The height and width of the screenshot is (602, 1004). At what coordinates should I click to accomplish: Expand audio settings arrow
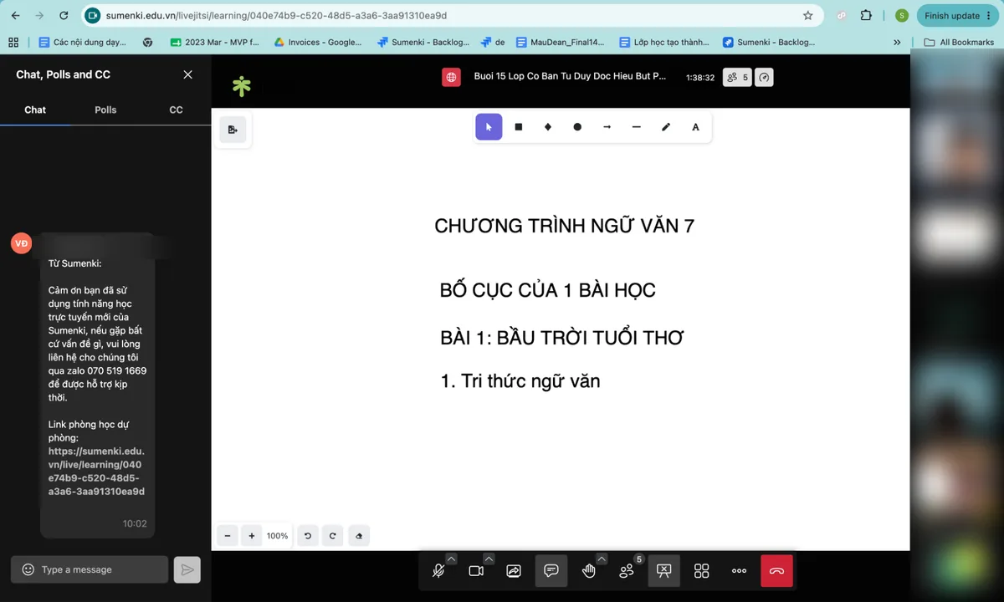[x=451, y=559]
